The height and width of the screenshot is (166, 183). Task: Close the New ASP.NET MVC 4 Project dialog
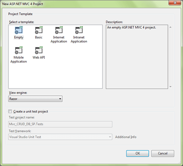(175, 3)
